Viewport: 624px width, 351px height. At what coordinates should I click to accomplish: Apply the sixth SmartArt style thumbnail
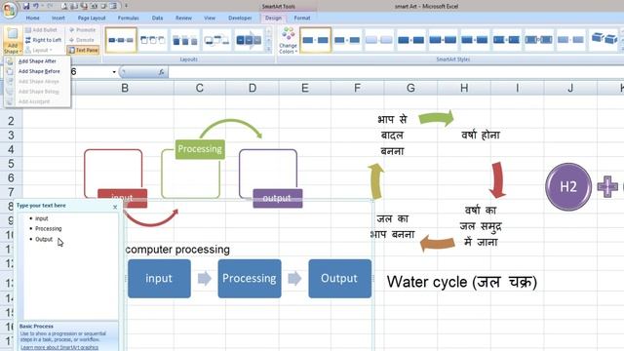tap(475, 40)
